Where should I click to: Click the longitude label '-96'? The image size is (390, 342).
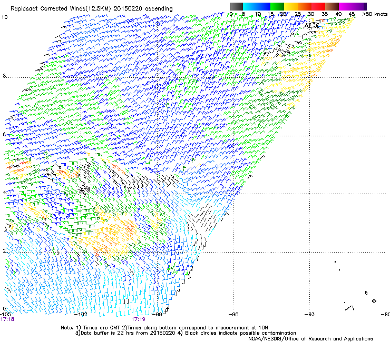233,315
